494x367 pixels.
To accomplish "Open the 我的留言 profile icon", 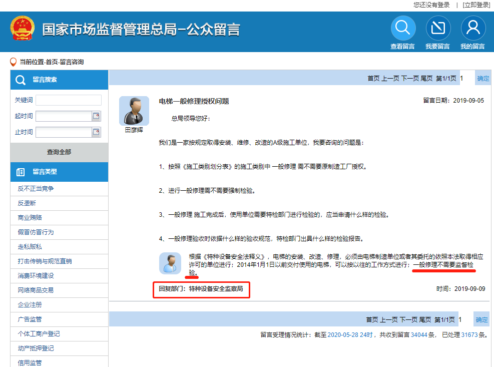I will pyautogui.click(x=473, y=29).
